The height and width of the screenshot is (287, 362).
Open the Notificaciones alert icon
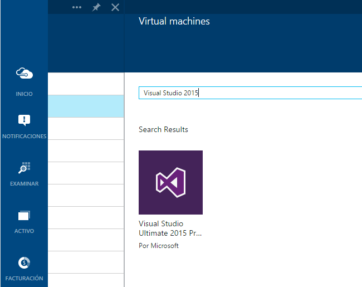point(24,120)
